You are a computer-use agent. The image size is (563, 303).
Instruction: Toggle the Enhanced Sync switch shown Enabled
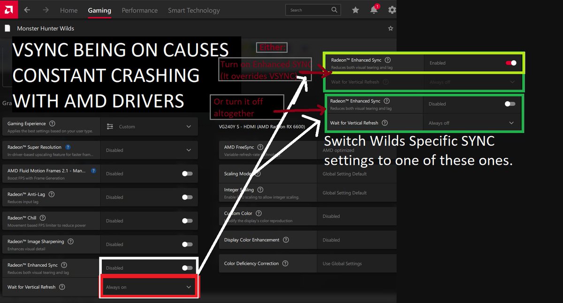[x=511, y=63]
